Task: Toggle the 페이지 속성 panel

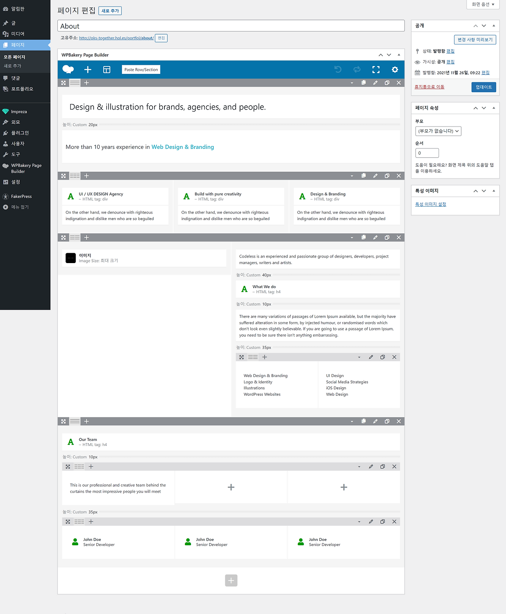Action: pos(494,108)
